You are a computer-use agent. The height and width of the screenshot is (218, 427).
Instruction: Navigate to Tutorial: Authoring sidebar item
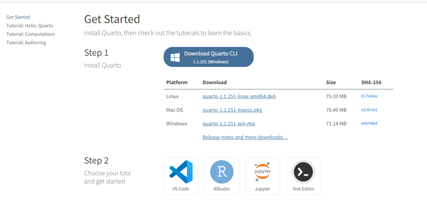coord(26,43)
